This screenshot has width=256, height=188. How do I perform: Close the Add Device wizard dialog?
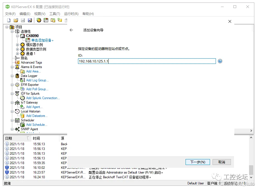pos(230,21)
